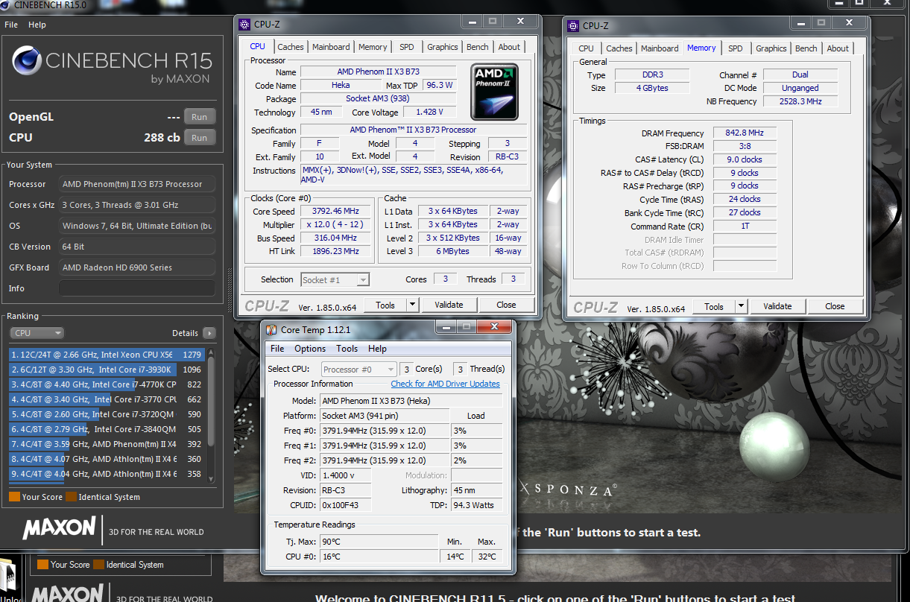Screen dimensions: 910x602
Task: Open the Help menu in Cinebench
Action: point(37,25)
